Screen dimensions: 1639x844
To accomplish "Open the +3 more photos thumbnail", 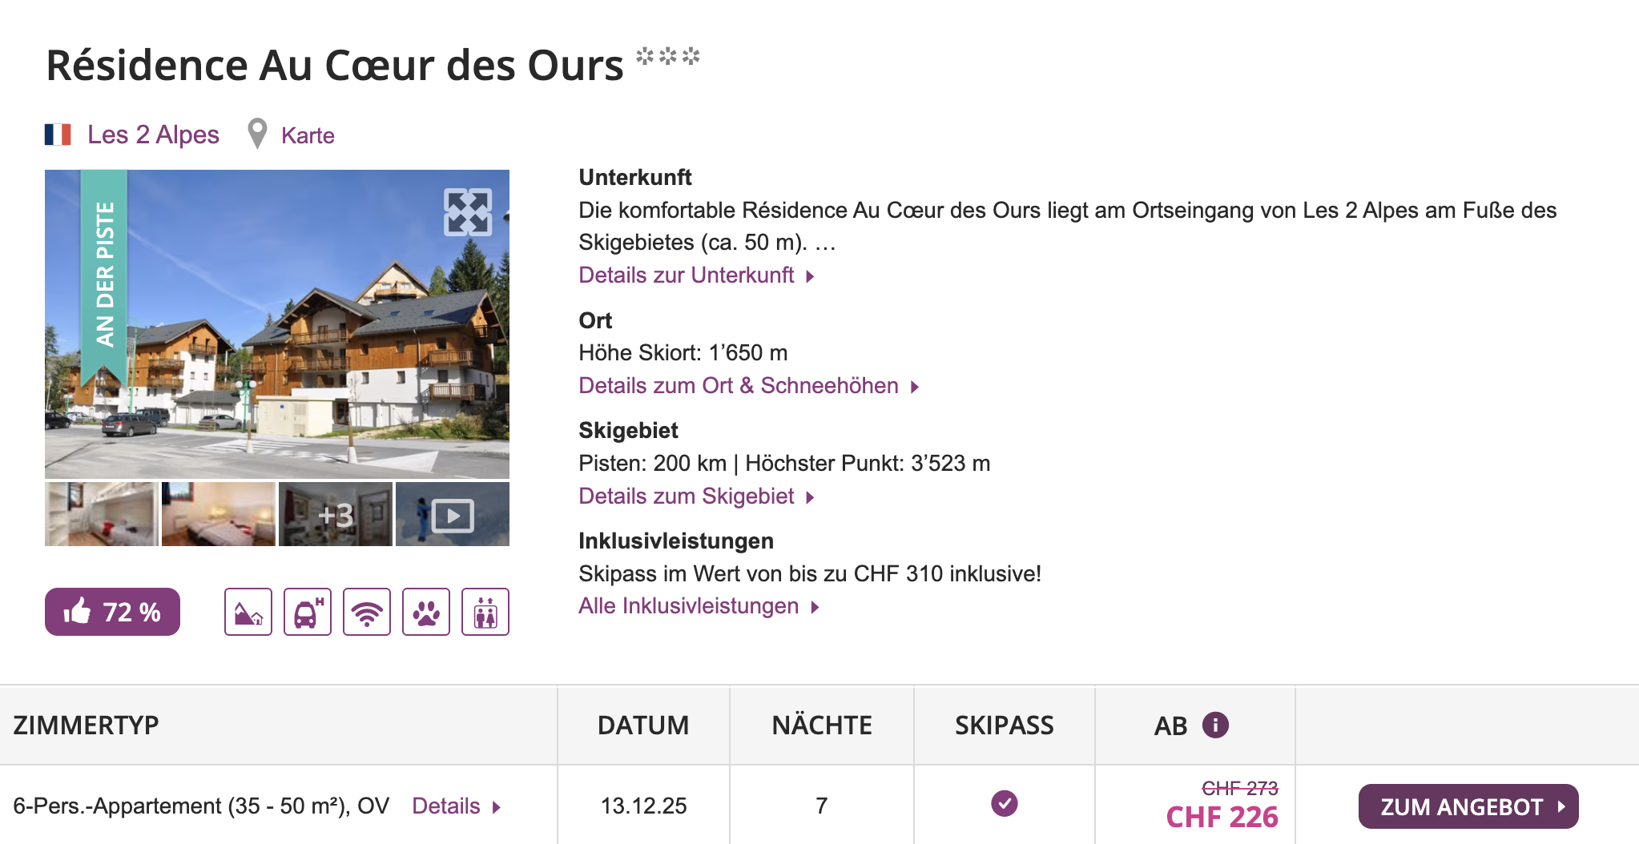I will coord(336,515).
